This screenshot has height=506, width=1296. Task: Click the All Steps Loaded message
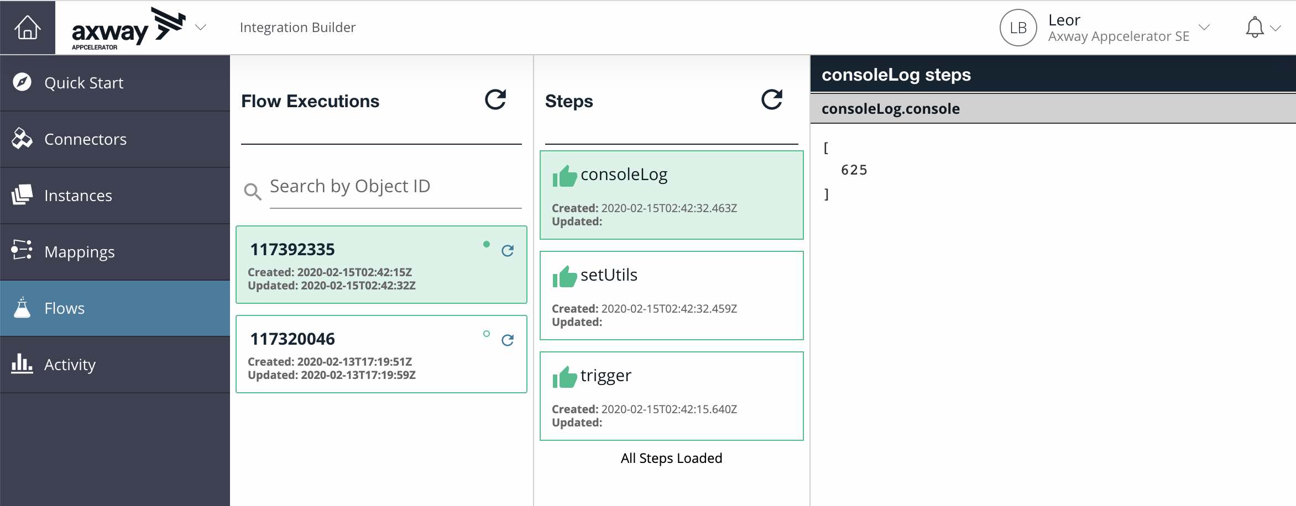[671, 458]
